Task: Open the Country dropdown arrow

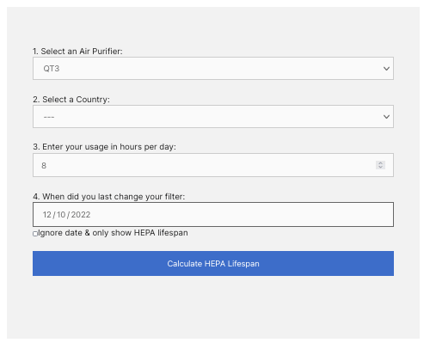Action: tap(386, 117)
